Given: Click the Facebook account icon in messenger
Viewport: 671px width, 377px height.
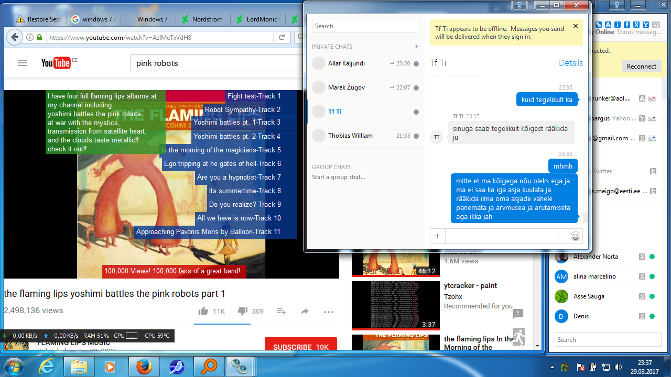Looking at the screenshot, I should click(626, 25).
